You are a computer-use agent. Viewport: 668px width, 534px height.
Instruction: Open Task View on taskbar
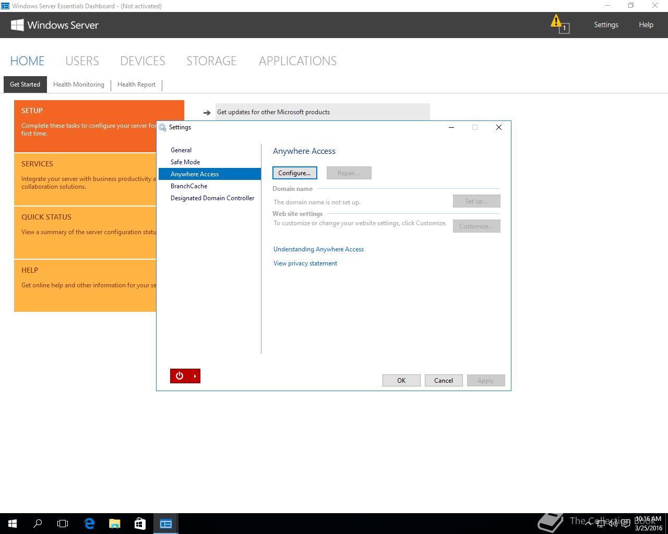point(63,524)
